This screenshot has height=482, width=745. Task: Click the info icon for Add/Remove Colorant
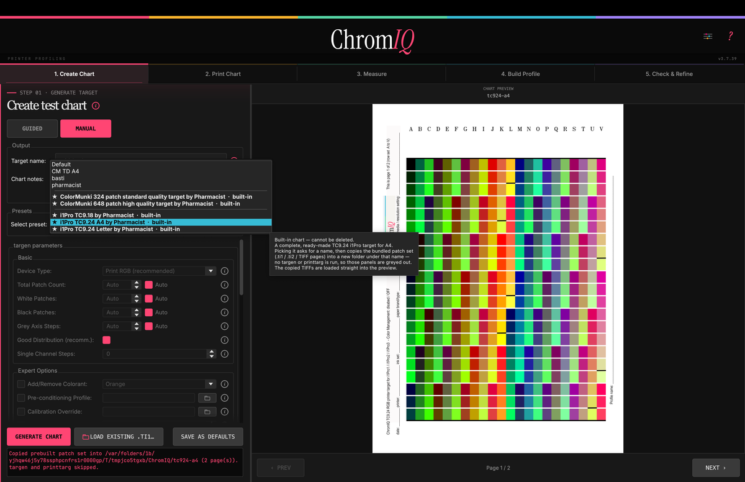coord(225,384)
